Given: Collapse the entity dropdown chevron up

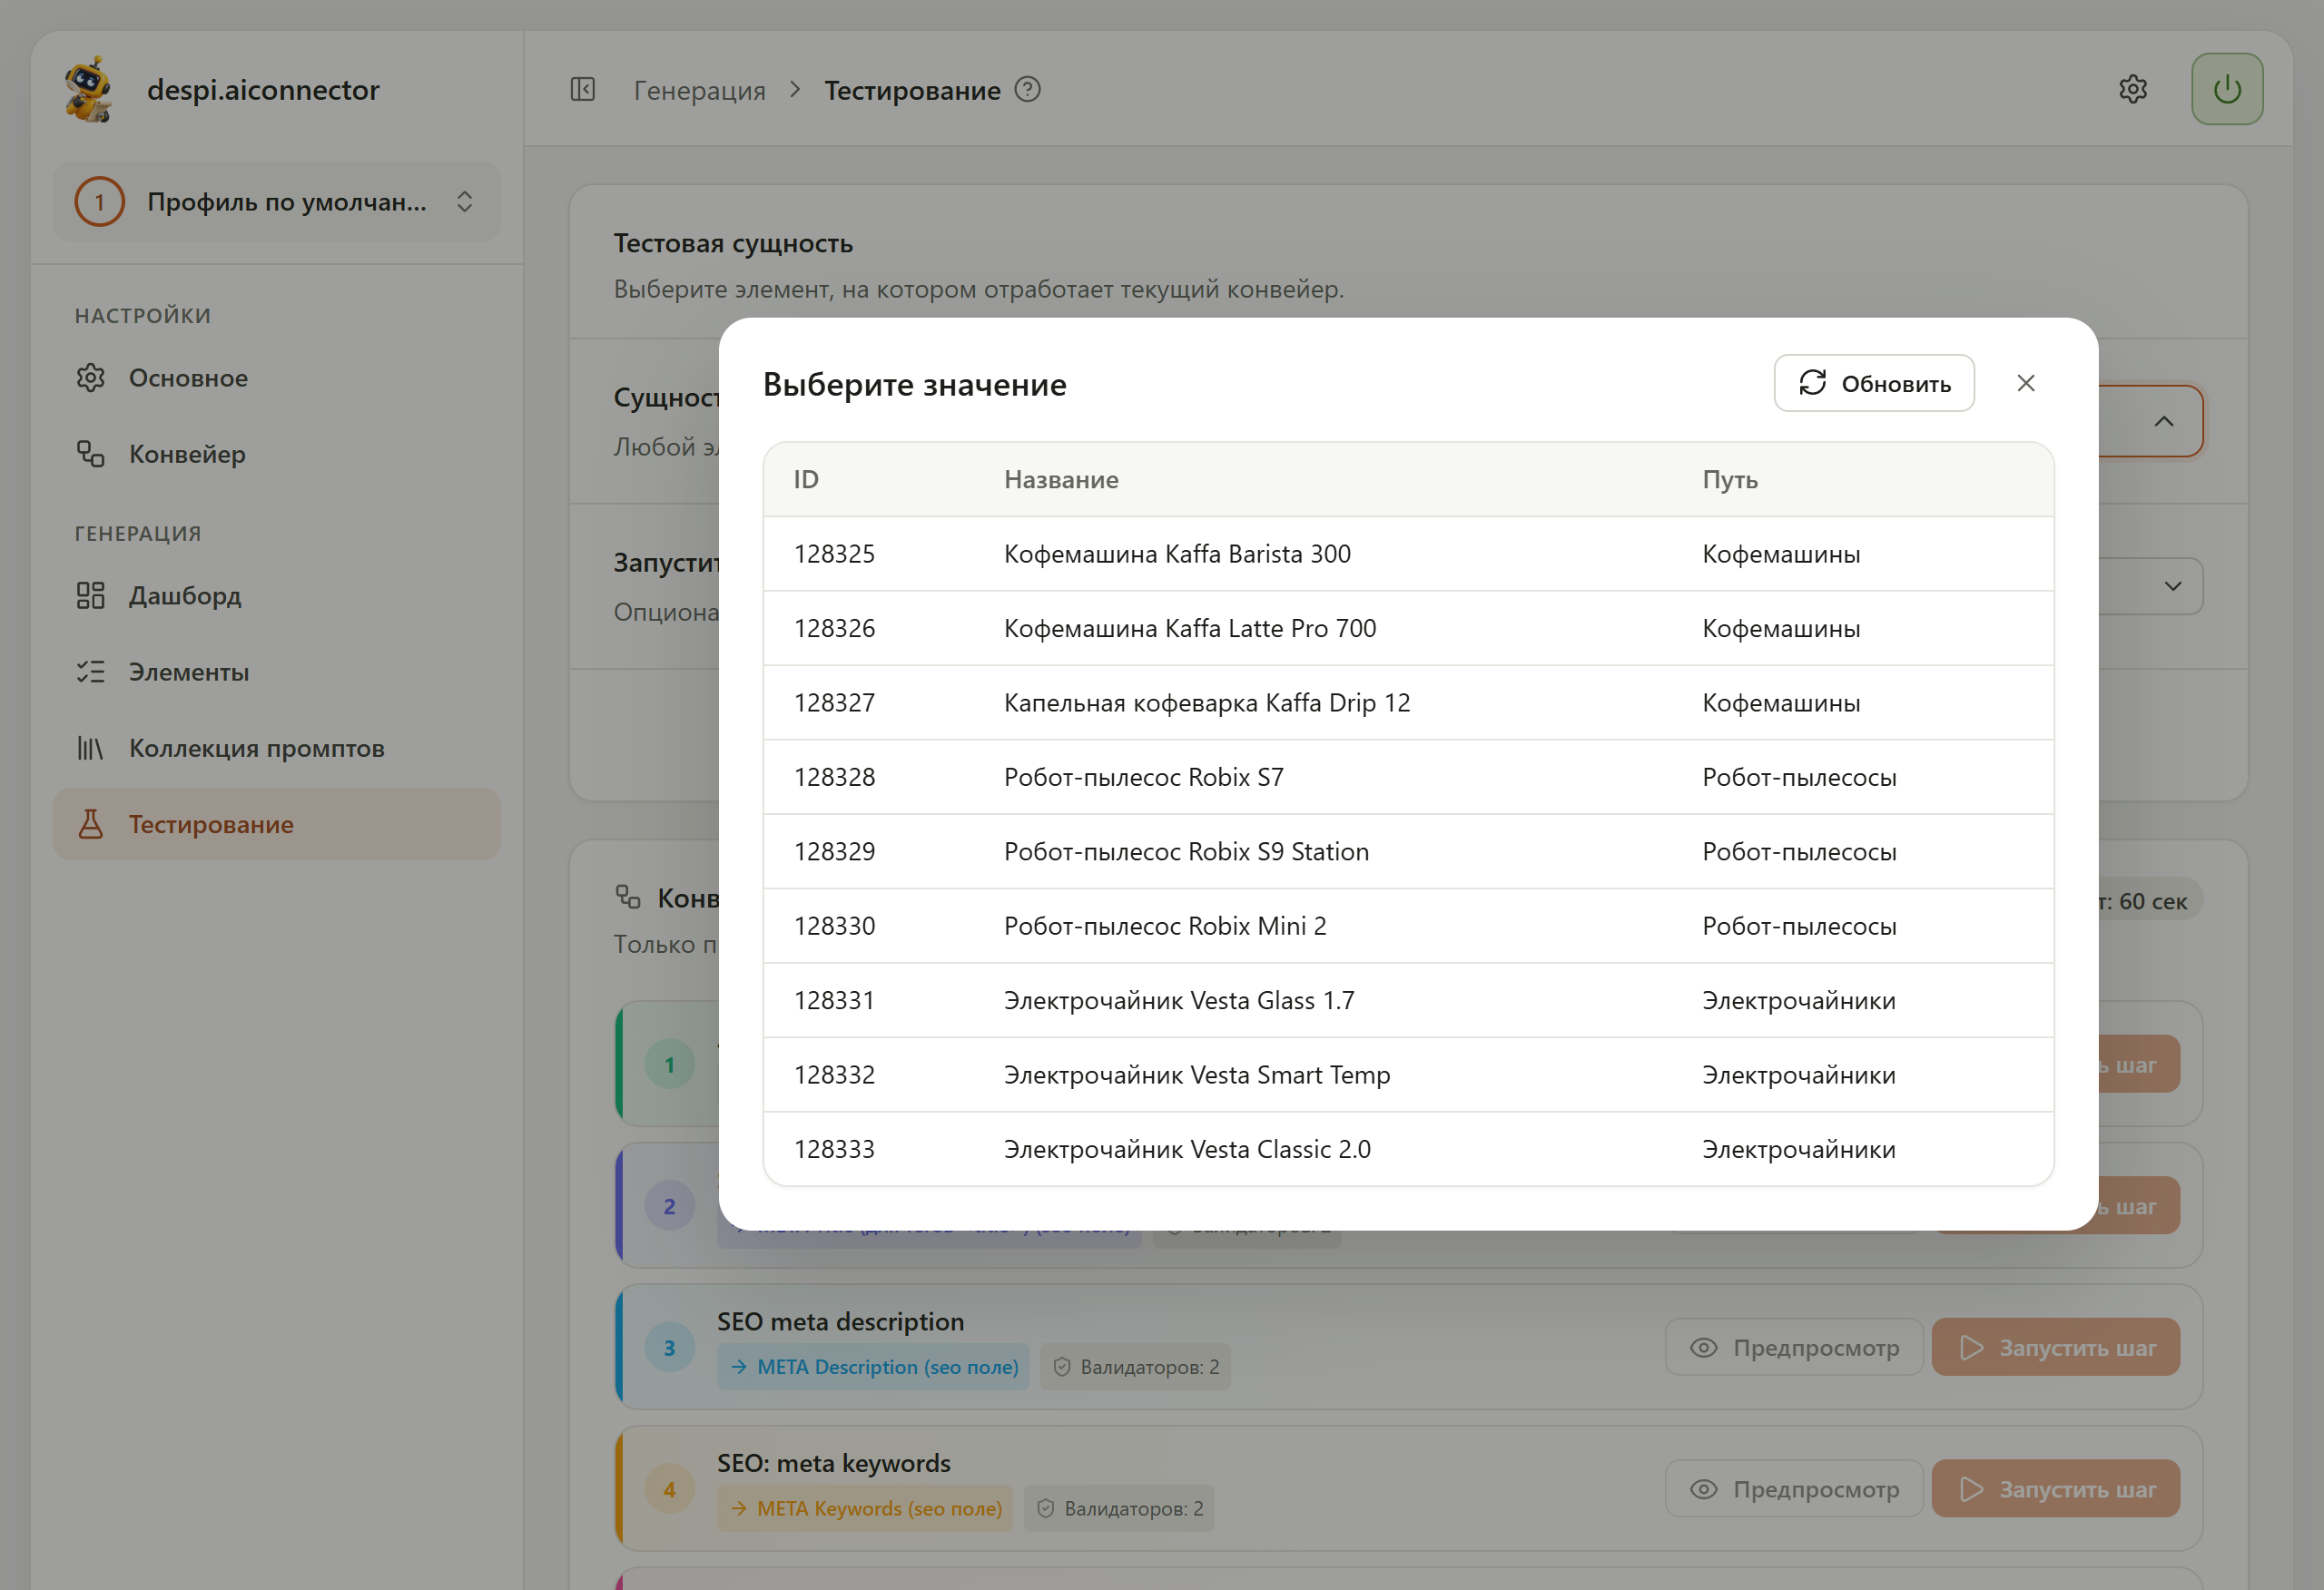Looking at the screenshot, I should click(x=2163, y=421).
